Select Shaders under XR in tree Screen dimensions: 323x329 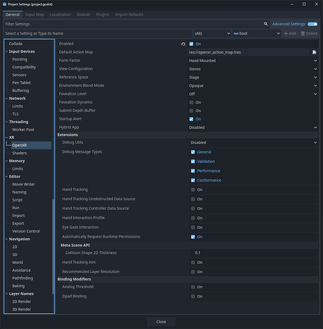(x=20, y=153)
